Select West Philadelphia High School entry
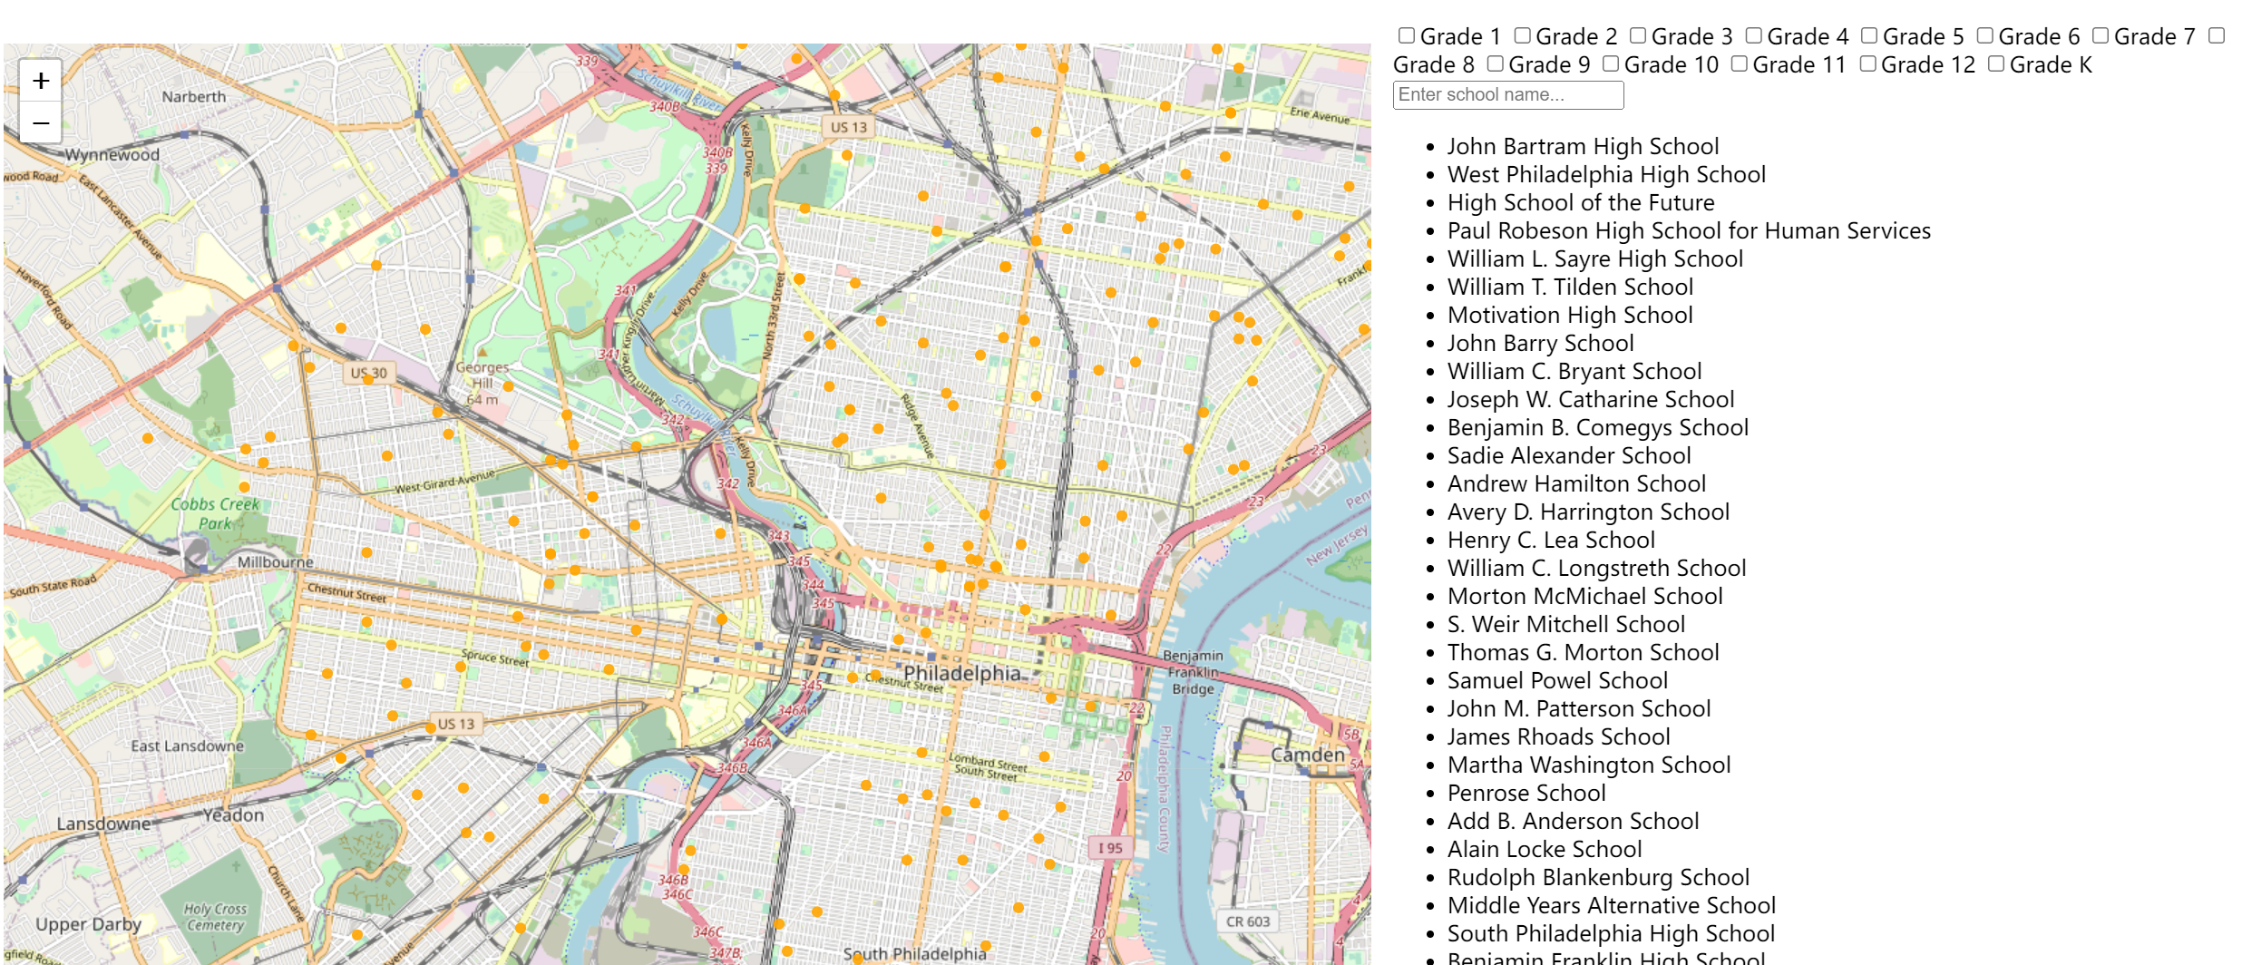Viewport: 2242px width, 965px height. [1606, 174]
